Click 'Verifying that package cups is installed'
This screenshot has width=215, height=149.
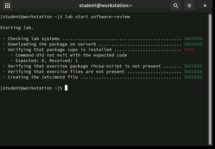60,49
